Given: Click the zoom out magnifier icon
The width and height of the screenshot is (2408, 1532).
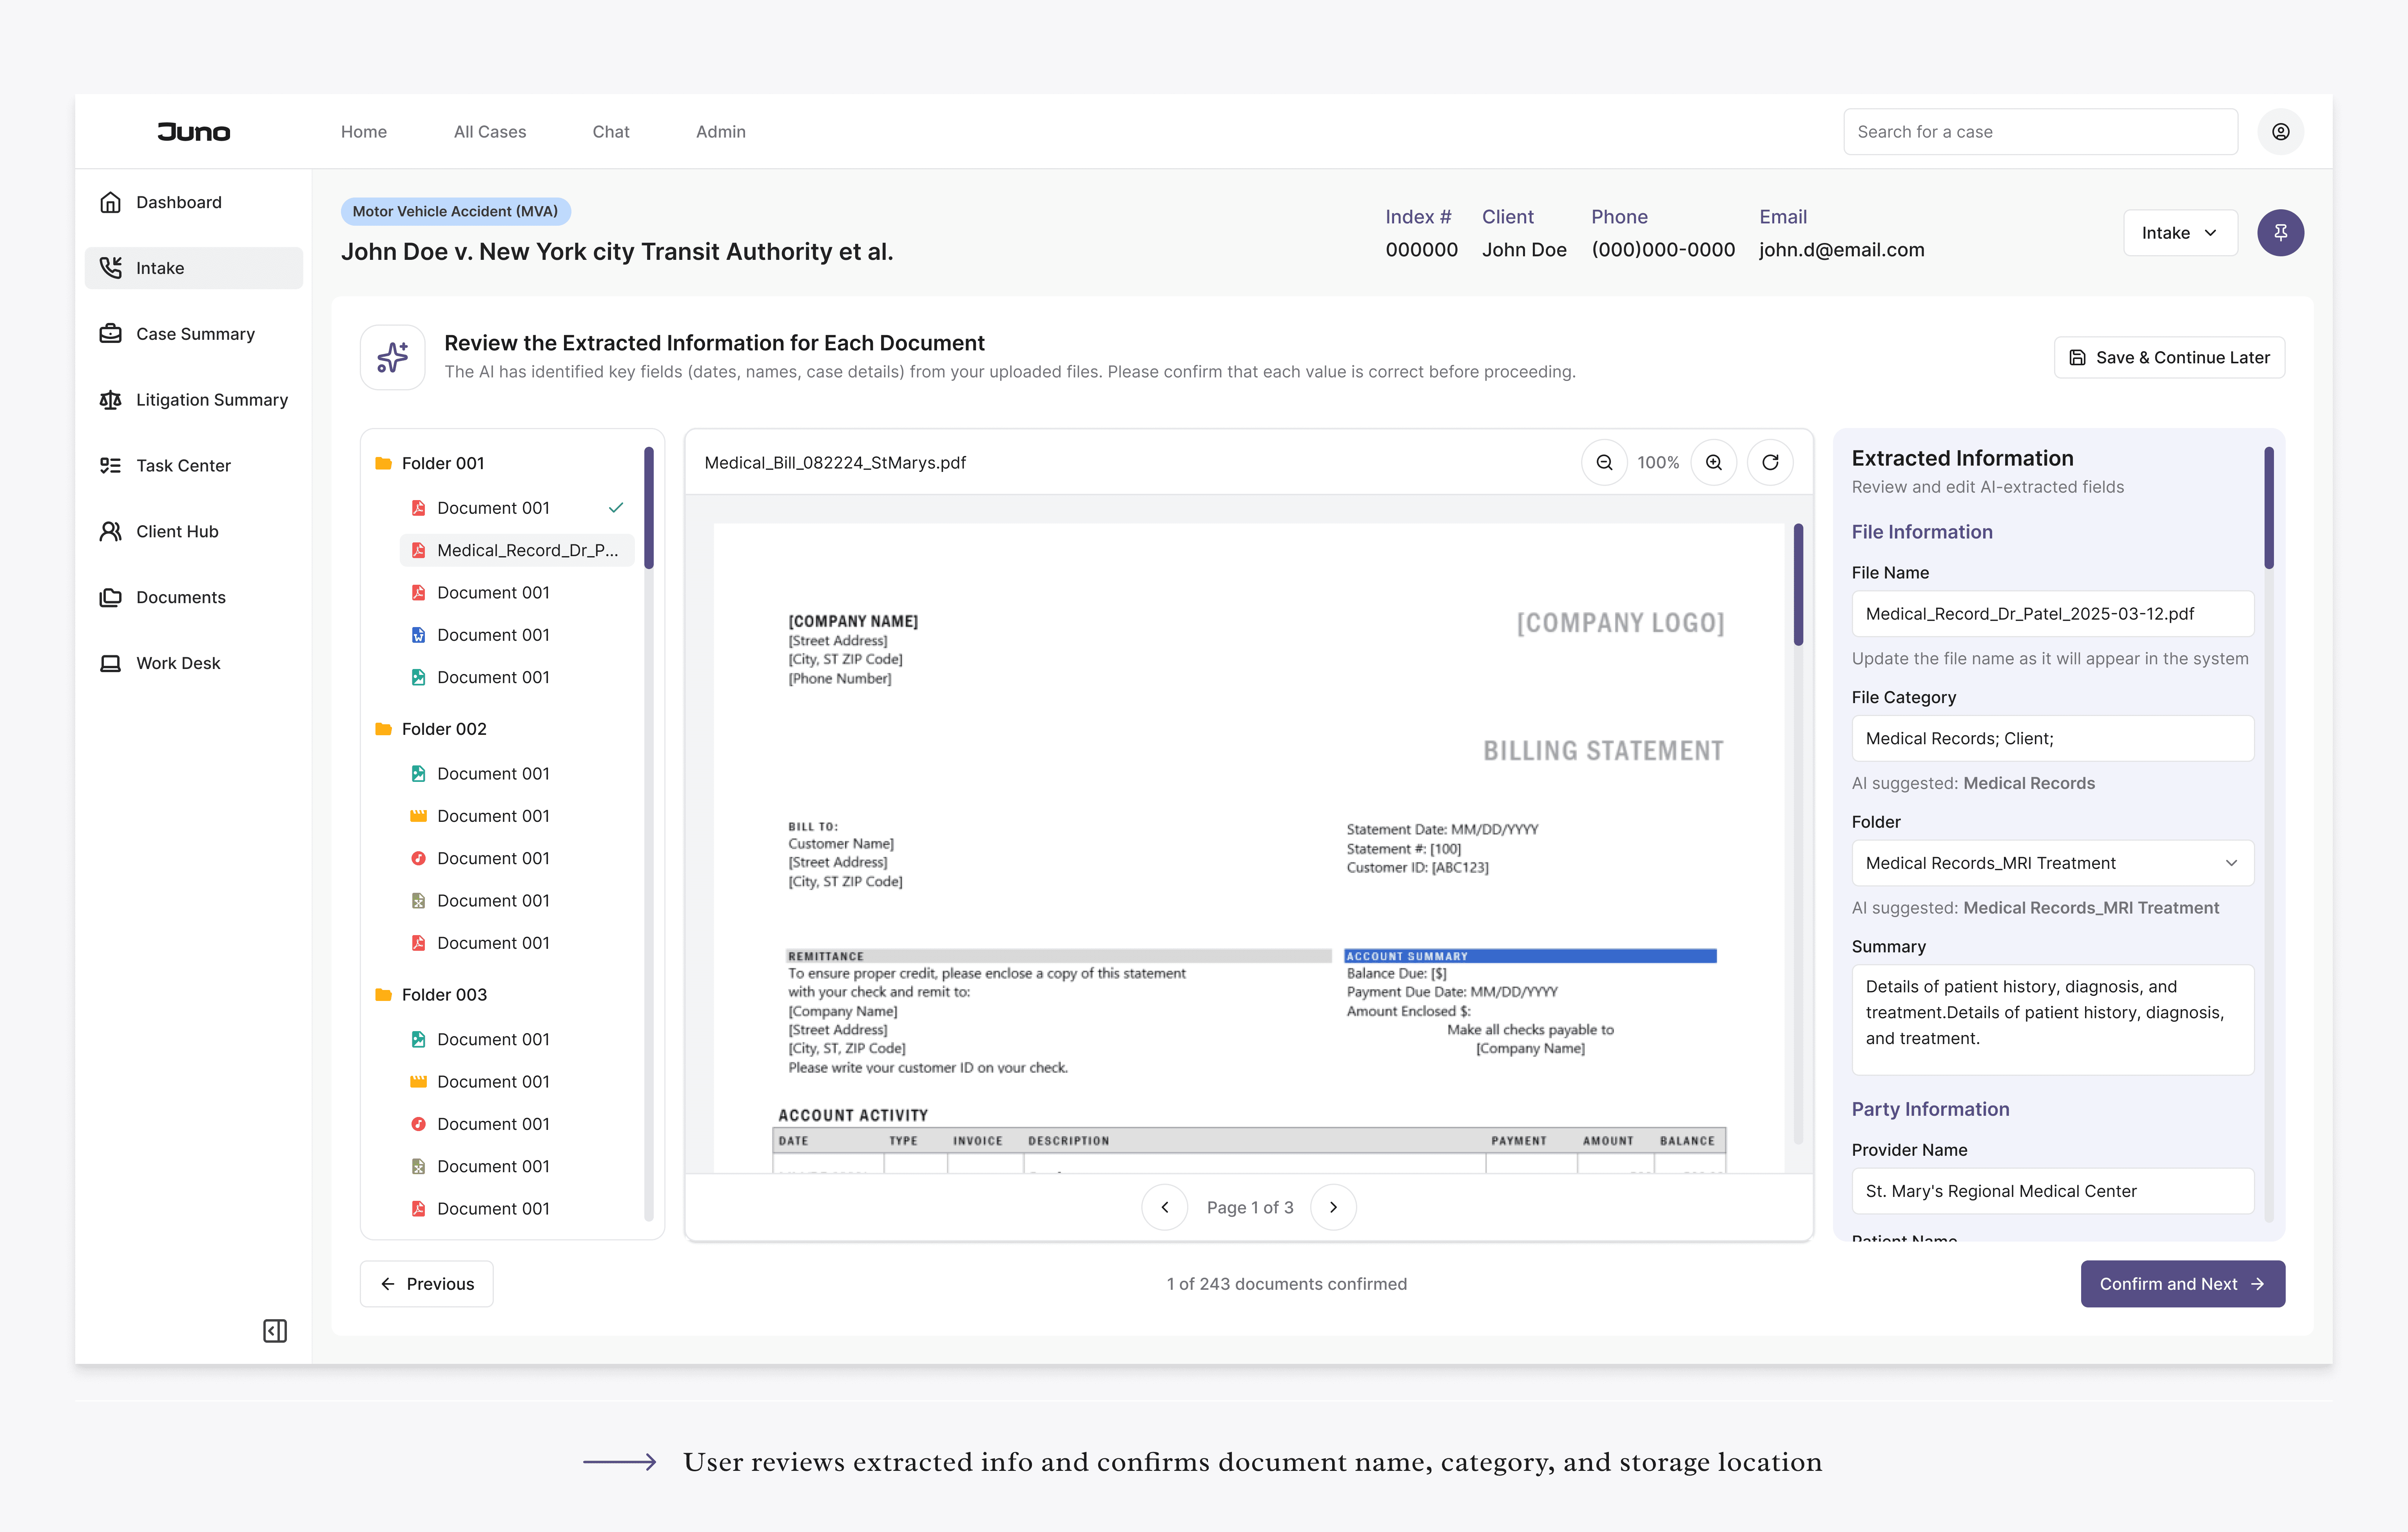Looking at the screenshot, I should tap(1604, 462).
